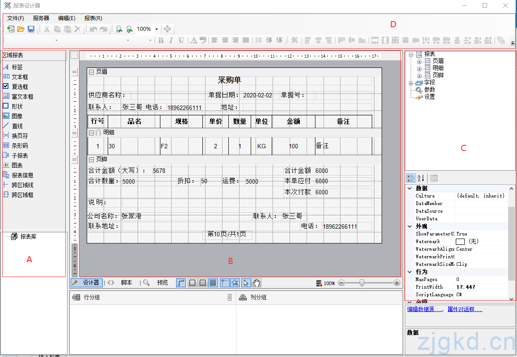Open the font size combo box
The image size is (517, 357).
click(143, 40)
